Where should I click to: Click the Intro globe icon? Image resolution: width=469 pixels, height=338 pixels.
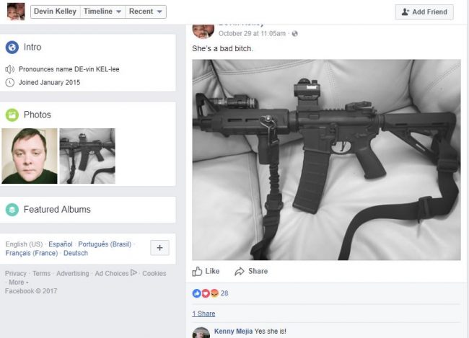coord(12,48)
